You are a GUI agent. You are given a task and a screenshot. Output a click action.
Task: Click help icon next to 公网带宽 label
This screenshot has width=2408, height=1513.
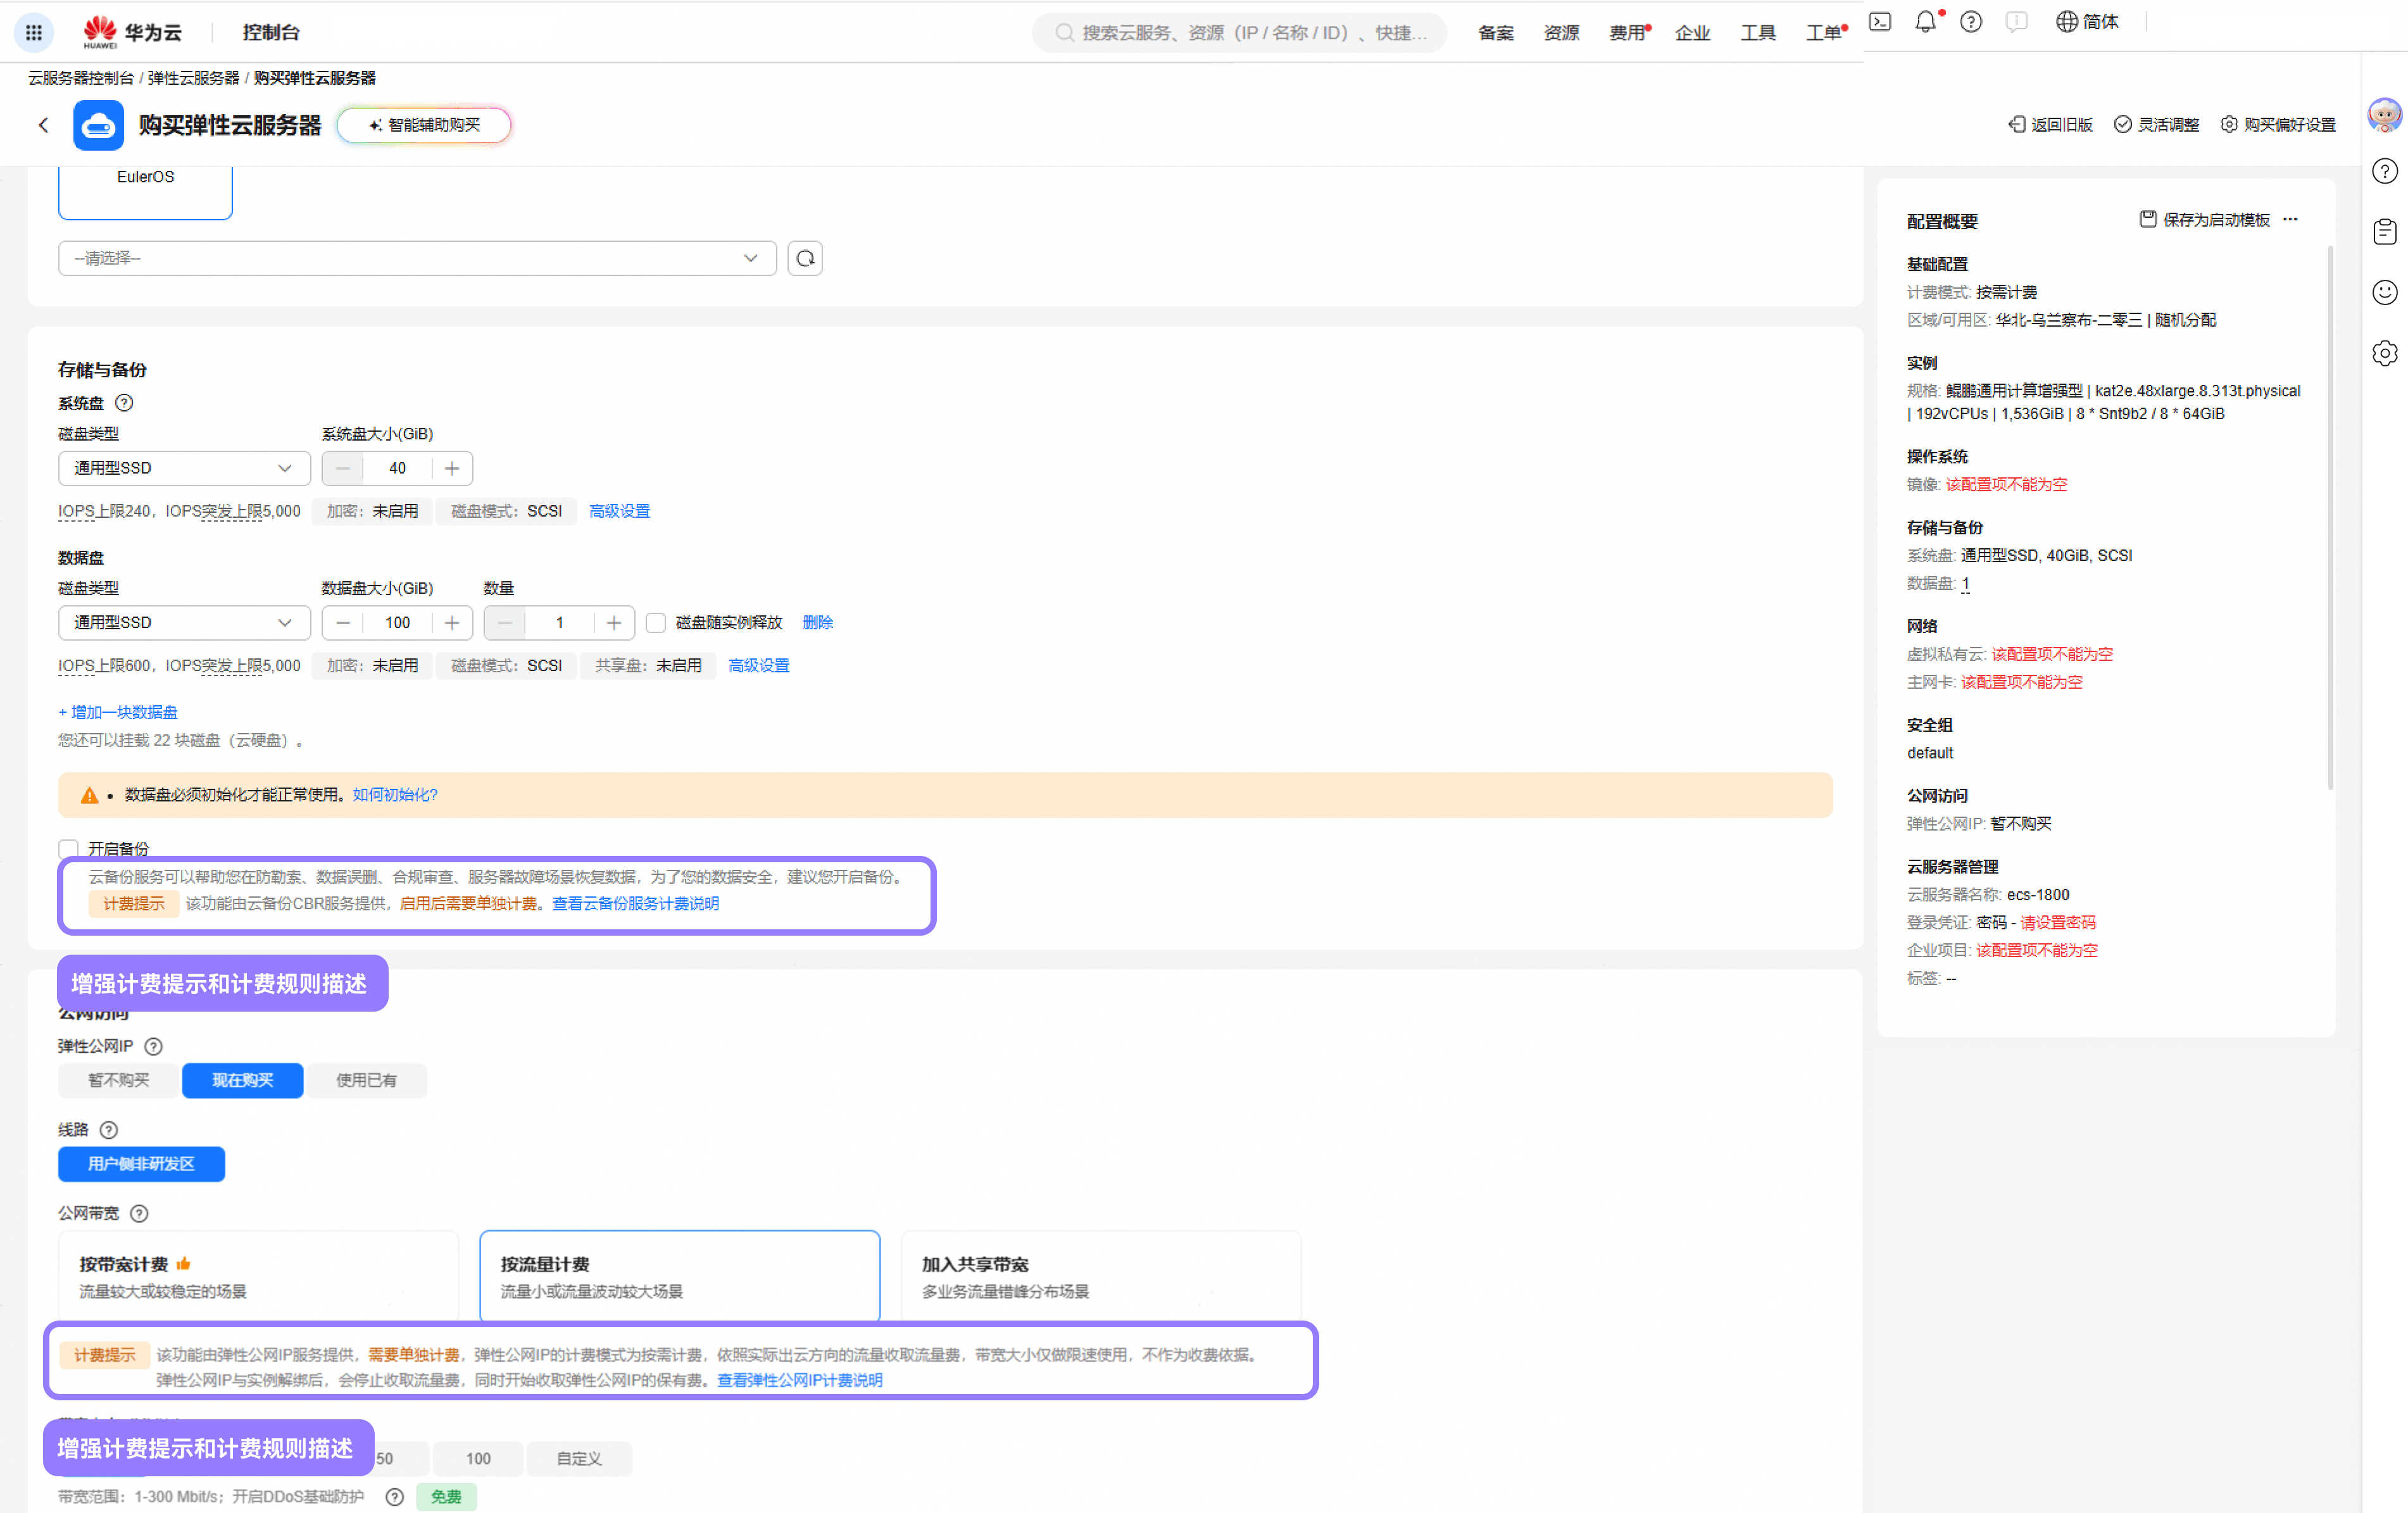click(139, 1213)
